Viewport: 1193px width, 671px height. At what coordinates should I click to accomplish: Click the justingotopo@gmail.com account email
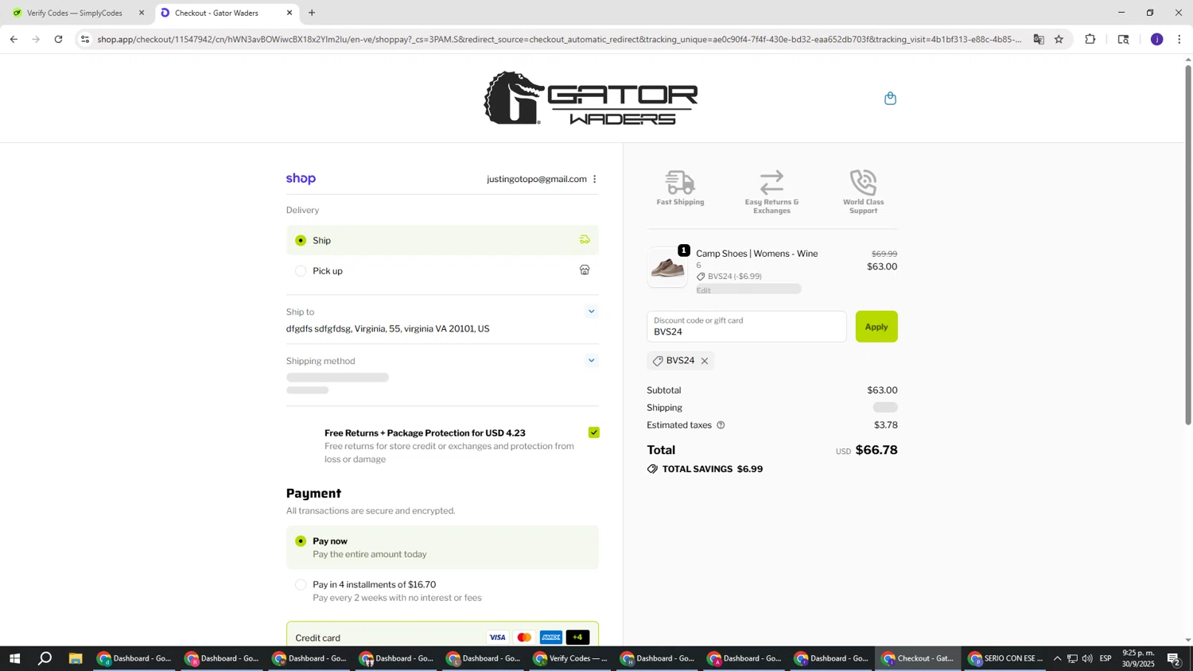537,179
